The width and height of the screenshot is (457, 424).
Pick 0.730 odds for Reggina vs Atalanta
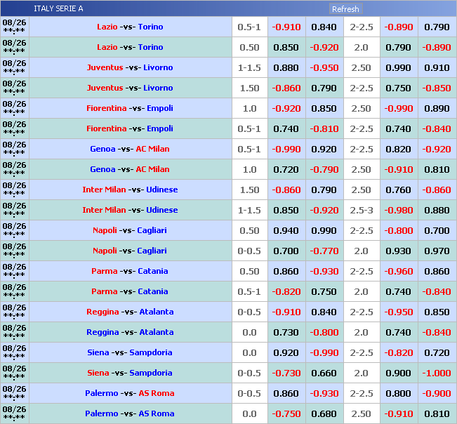pyautogui.click(x=286, y=333)
